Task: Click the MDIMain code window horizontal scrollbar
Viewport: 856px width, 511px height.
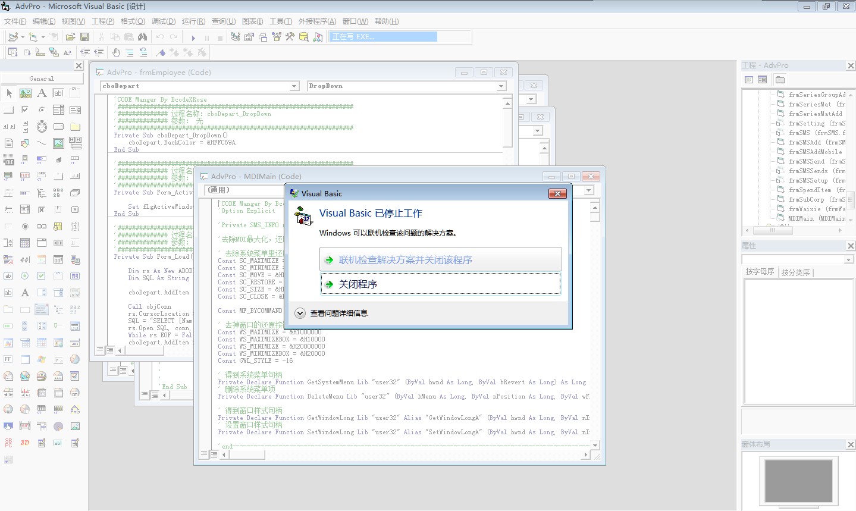Action: (405, 454)
